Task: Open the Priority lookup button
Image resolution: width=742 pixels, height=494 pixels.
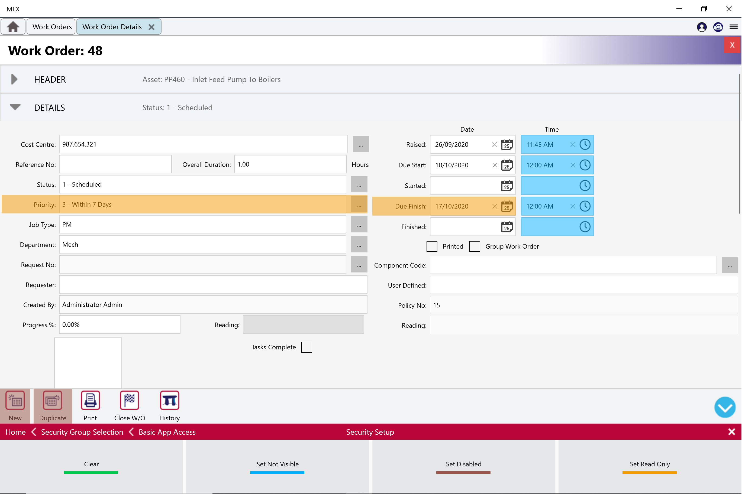Action: click(359, 205)
